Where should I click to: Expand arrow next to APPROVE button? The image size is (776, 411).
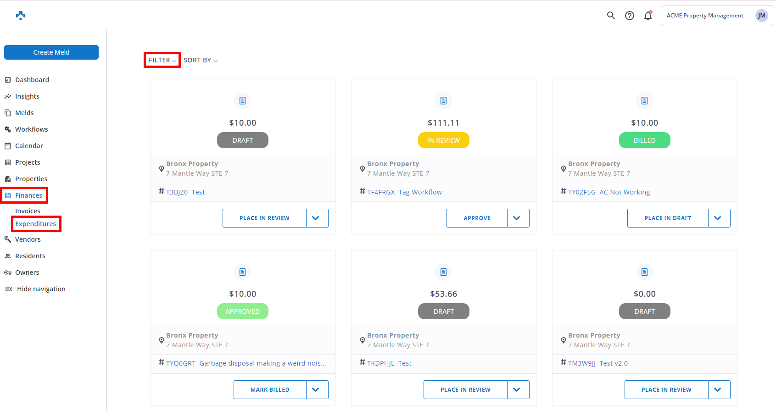pyautogui.click(x=517, y=218)
